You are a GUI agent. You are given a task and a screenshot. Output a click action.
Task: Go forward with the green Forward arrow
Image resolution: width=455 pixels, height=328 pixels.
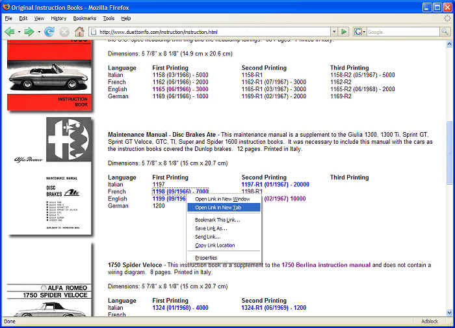click(29, 31)
